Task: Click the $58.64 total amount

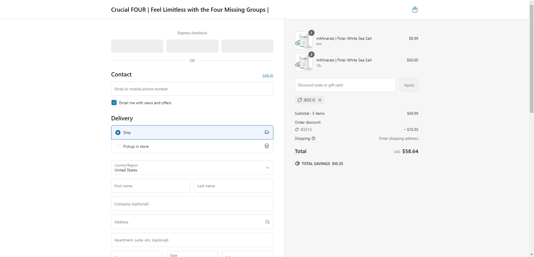Action: (410, 151)
